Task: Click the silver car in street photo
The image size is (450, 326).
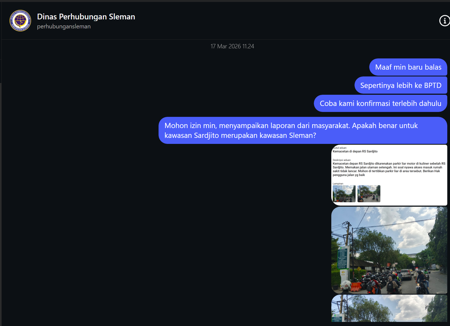Action: [406, 274]
